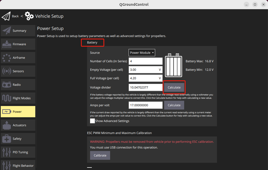Go Back from Vehicle Setup
Image resolution: width=268 pixels, height=170 pixels.
[15, 16]
